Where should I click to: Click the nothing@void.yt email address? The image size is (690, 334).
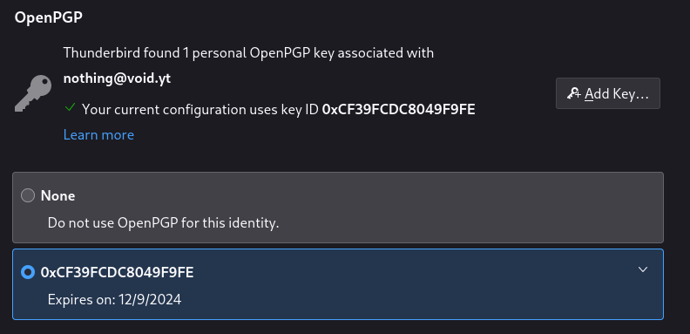click(x=117, y=78)
